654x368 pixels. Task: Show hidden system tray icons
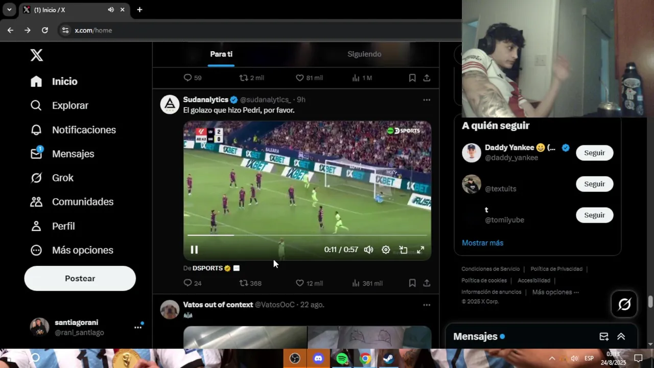[552, 359]
